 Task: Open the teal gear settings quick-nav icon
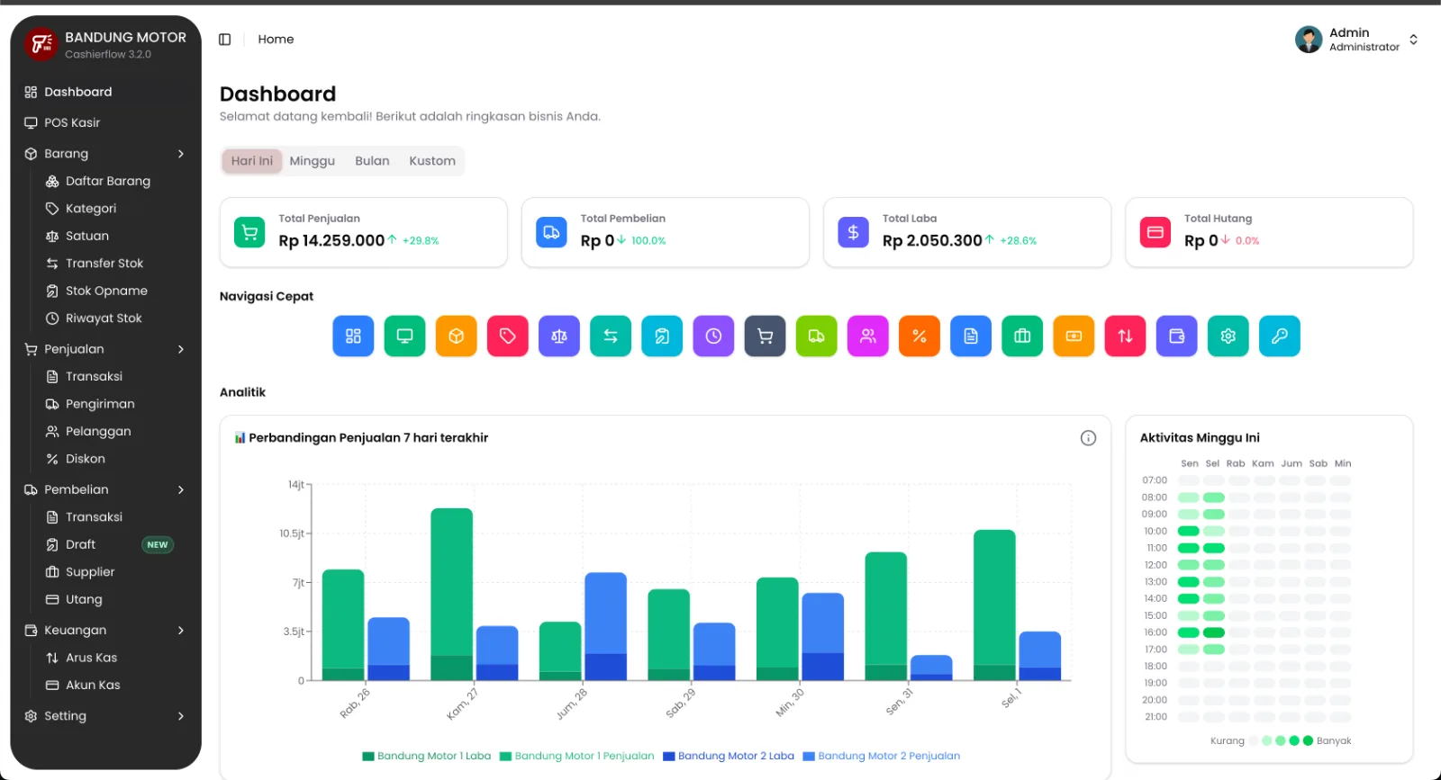point(1228,336)
